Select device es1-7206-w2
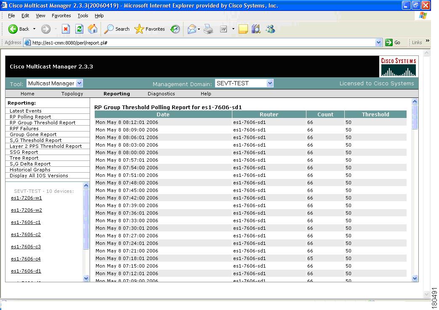The height and width of the screenshot is (310, 439). pos(27,210)
